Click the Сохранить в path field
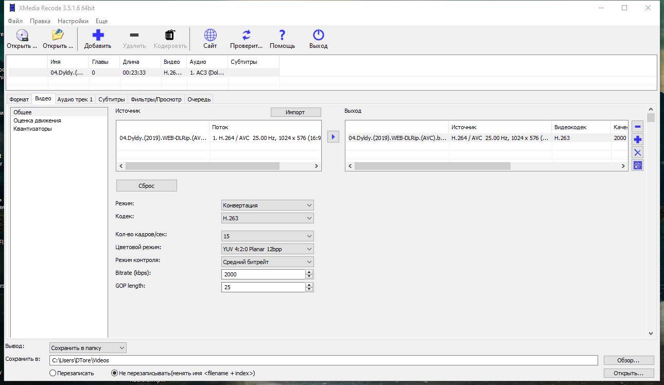The height and width of the screenshot is (385, 664). pos(324,360)
